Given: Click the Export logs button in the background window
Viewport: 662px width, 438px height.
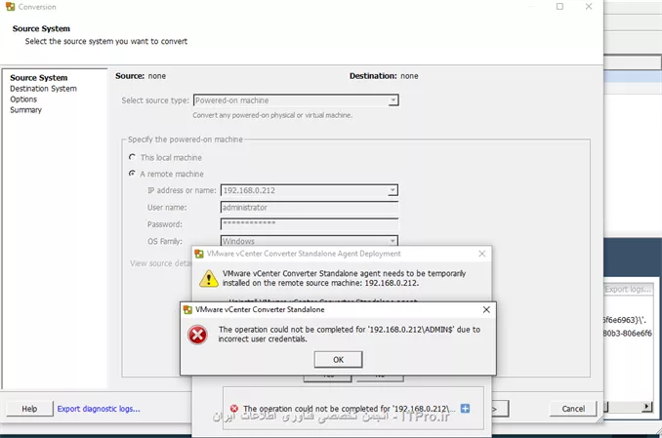Looking at the screenshot, I should coord(628,289).
